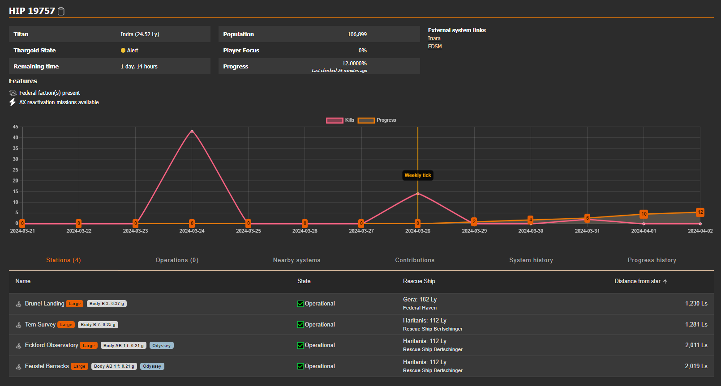Toggle Brunel Landing Operational checkbox
721x386 pixels.
[x=300, y=304]
